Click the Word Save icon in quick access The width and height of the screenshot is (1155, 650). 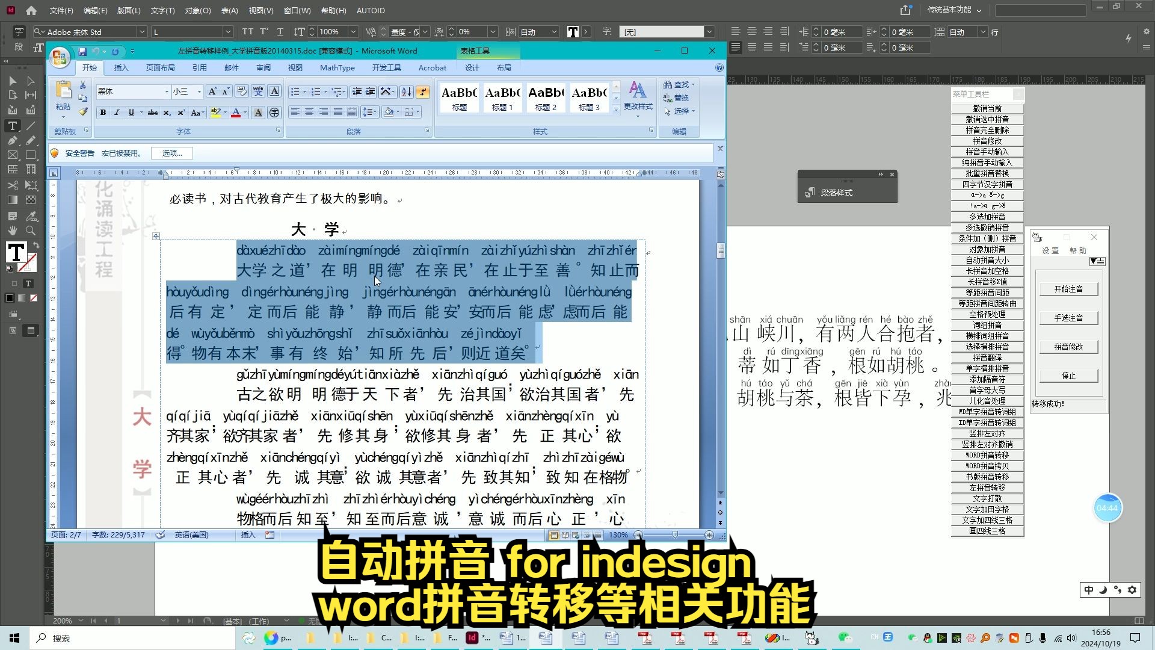(82, 52)
